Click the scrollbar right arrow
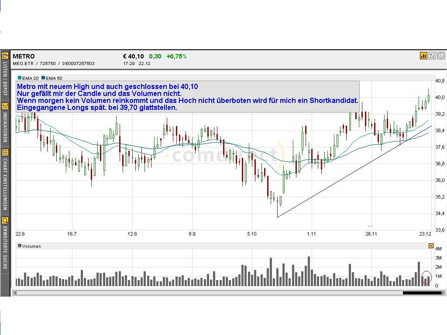This screenshot has width=447, height=335. click(x=443, y=293)
